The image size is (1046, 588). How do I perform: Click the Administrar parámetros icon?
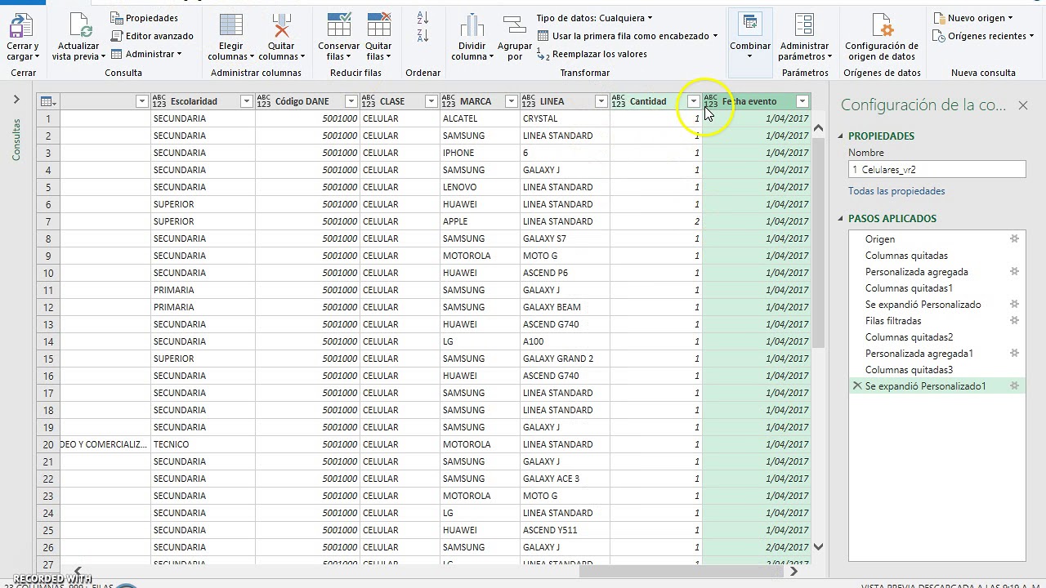[x=805, y=25]
